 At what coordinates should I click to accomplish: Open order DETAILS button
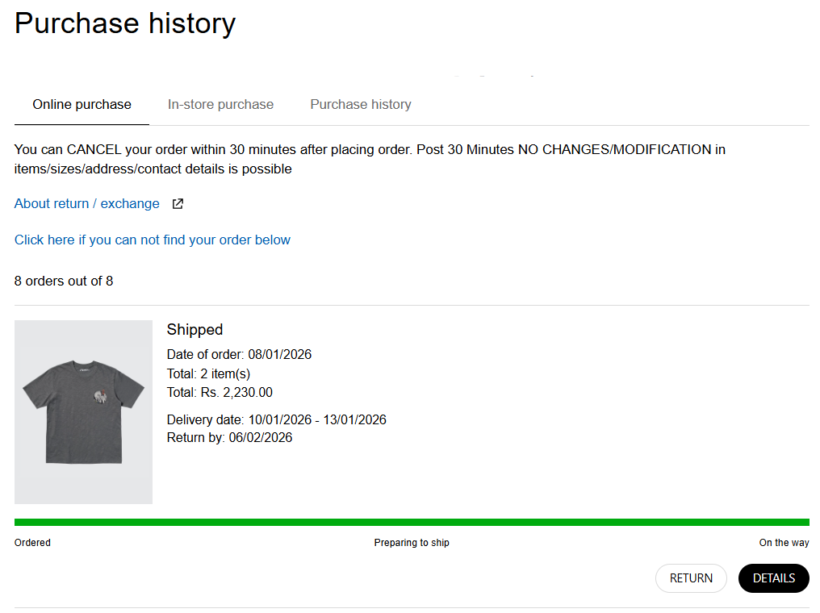[773, 578]
